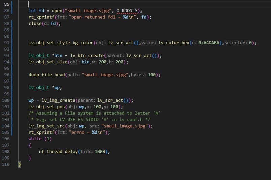Screen dimensions: 271x180
Task: Click the dump_file_head function call
Action: 47,75
